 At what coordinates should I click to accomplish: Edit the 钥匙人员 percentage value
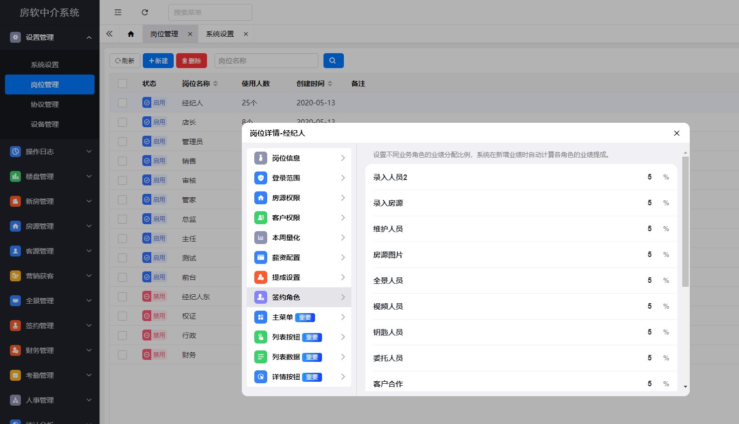649,332
